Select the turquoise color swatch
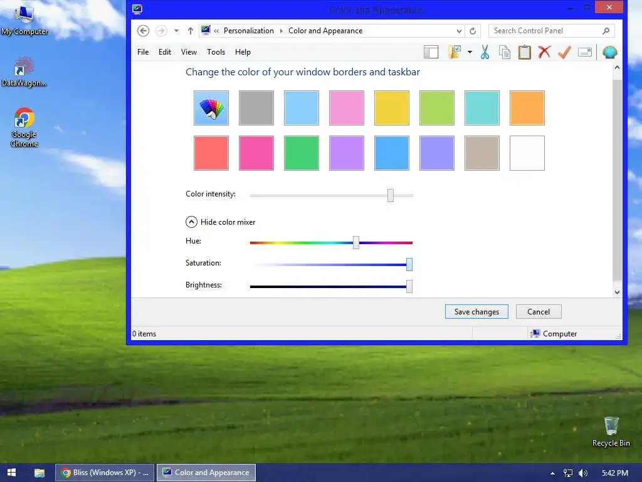Image resolution: width=642 pixels, height=482 pixels. pyautogui.click(x=482, y=108)
